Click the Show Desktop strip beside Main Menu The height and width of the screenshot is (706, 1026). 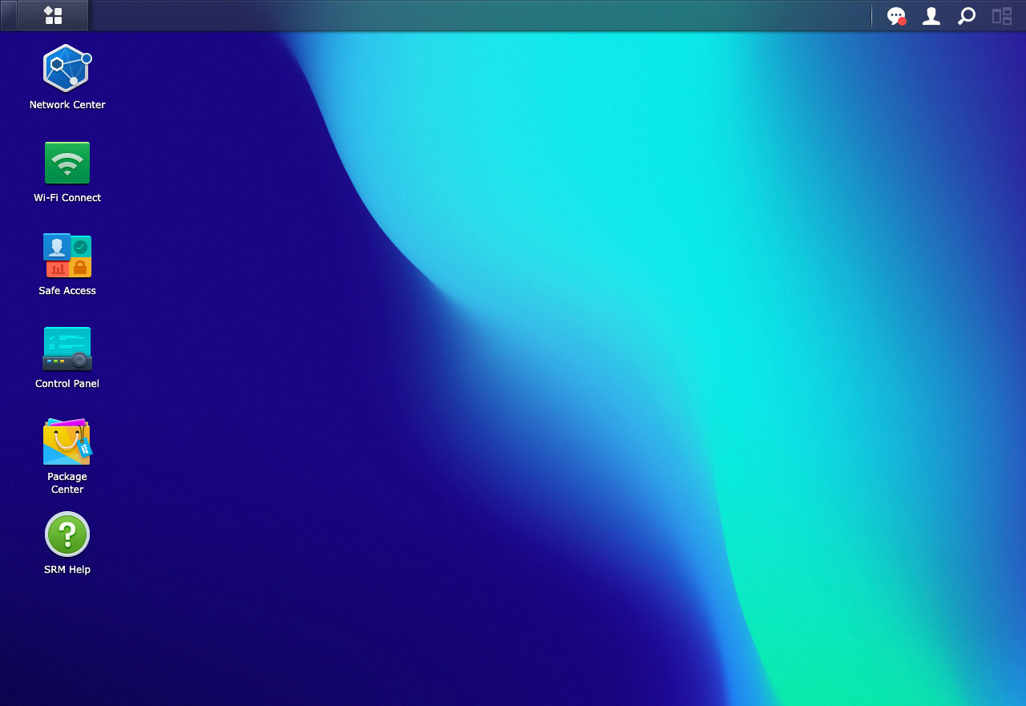tap(8, 15)
